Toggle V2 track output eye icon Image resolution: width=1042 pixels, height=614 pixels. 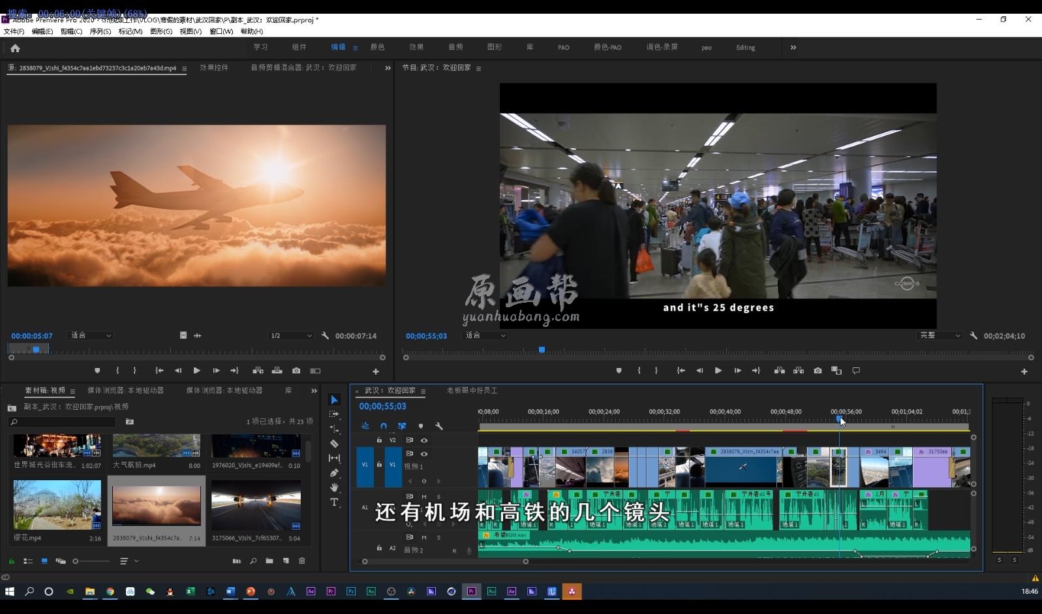click(424, 440)
